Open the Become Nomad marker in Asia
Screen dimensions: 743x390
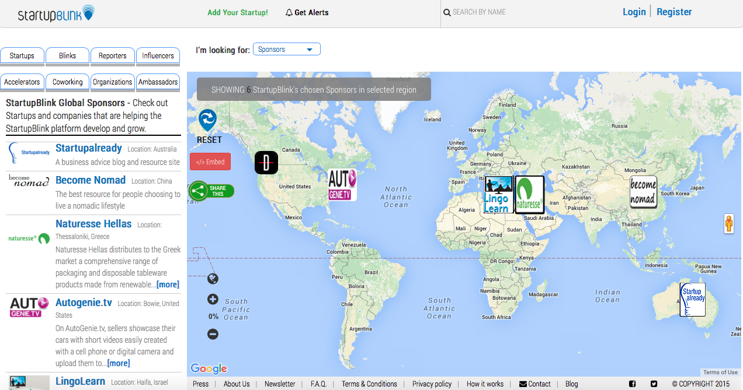click(x=643, y=192)
